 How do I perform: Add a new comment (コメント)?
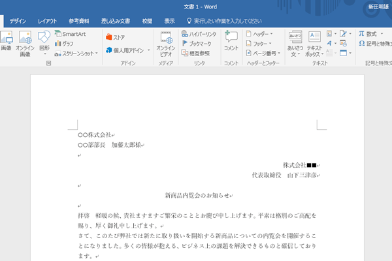pos(231,40)
